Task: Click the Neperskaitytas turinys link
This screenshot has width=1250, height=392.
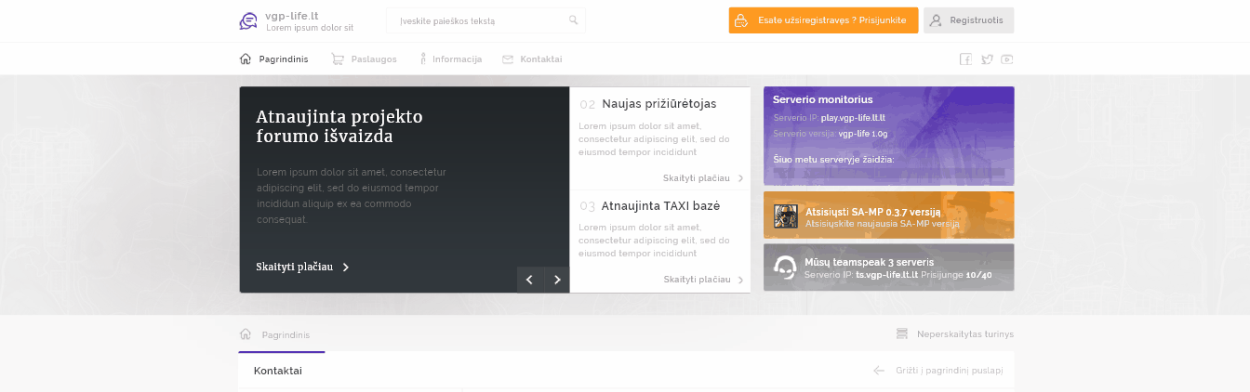Action: coord(965,334)
